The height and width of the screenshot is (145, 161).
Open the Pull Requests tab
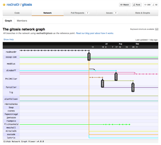pyautogui.click(x=80, y=13)
